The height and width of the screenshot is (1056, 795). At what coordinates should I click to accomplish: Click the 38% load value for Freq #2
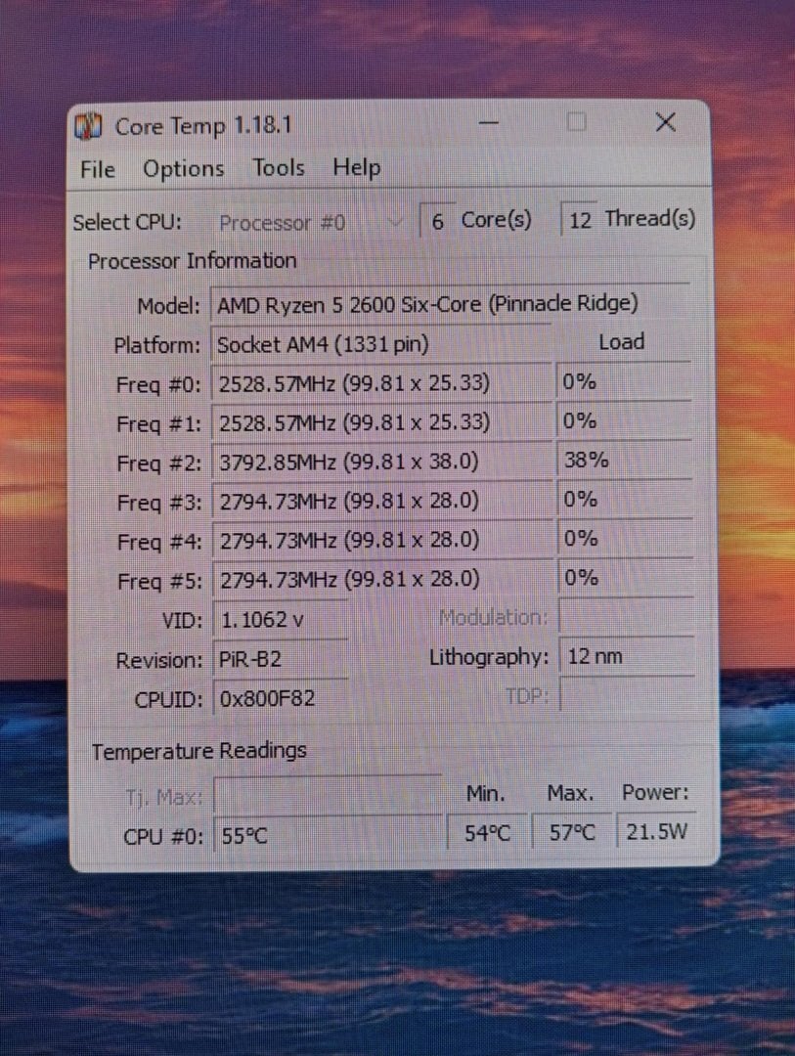625,460
